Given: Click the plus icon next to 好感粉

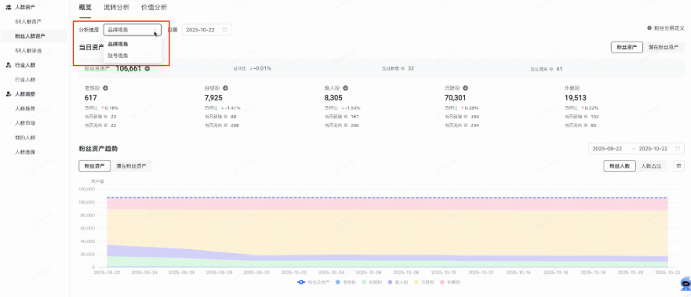Looking at the screenshot, I should (x=225, y=88).
